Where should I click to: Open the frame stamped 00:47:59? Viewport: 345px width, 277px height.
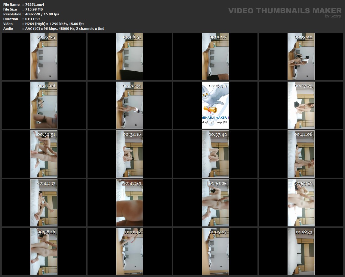coord(129,203)
